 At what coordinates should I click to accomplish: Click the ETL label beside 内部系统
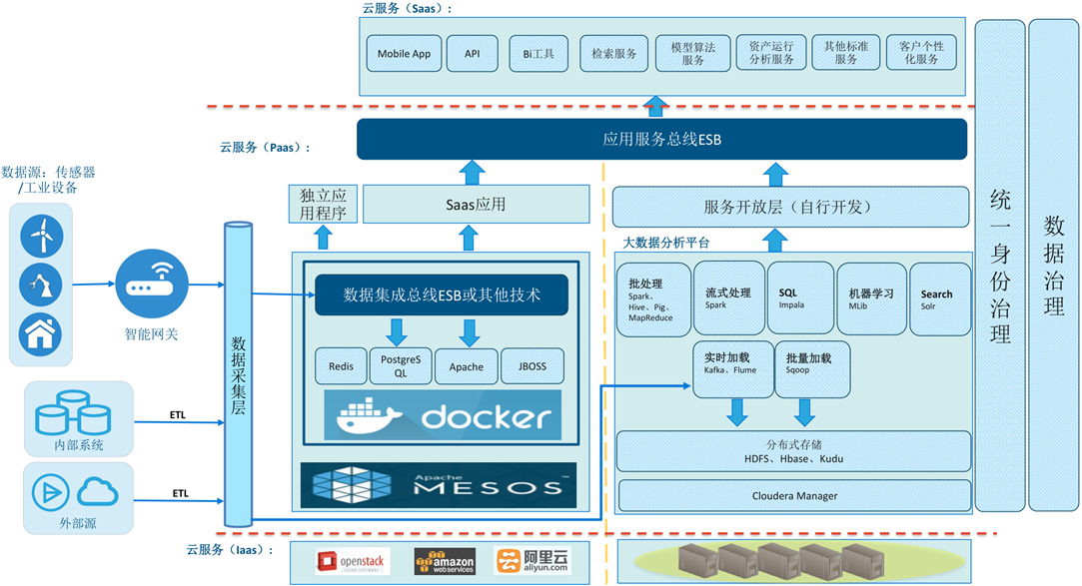(178, 415)
